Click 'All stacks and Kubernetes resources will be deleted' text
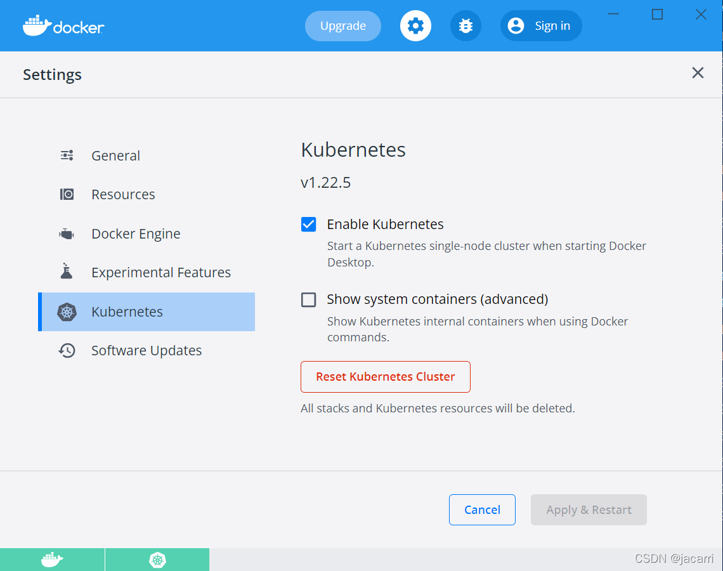 (x=438, y=408)
